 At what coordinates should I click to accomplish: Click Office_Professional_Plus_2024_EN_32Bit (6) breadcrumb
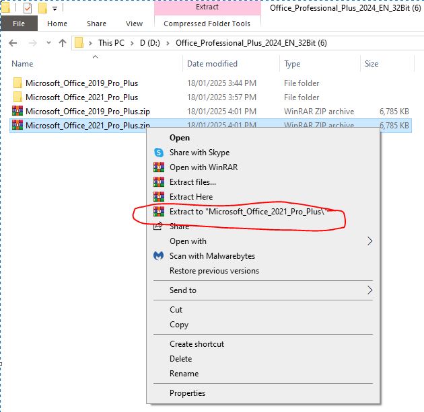pos(251,43)
